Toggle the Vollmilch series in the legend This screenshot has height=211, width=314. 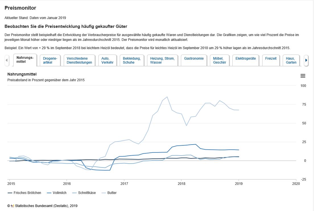[x=57, y=193]
